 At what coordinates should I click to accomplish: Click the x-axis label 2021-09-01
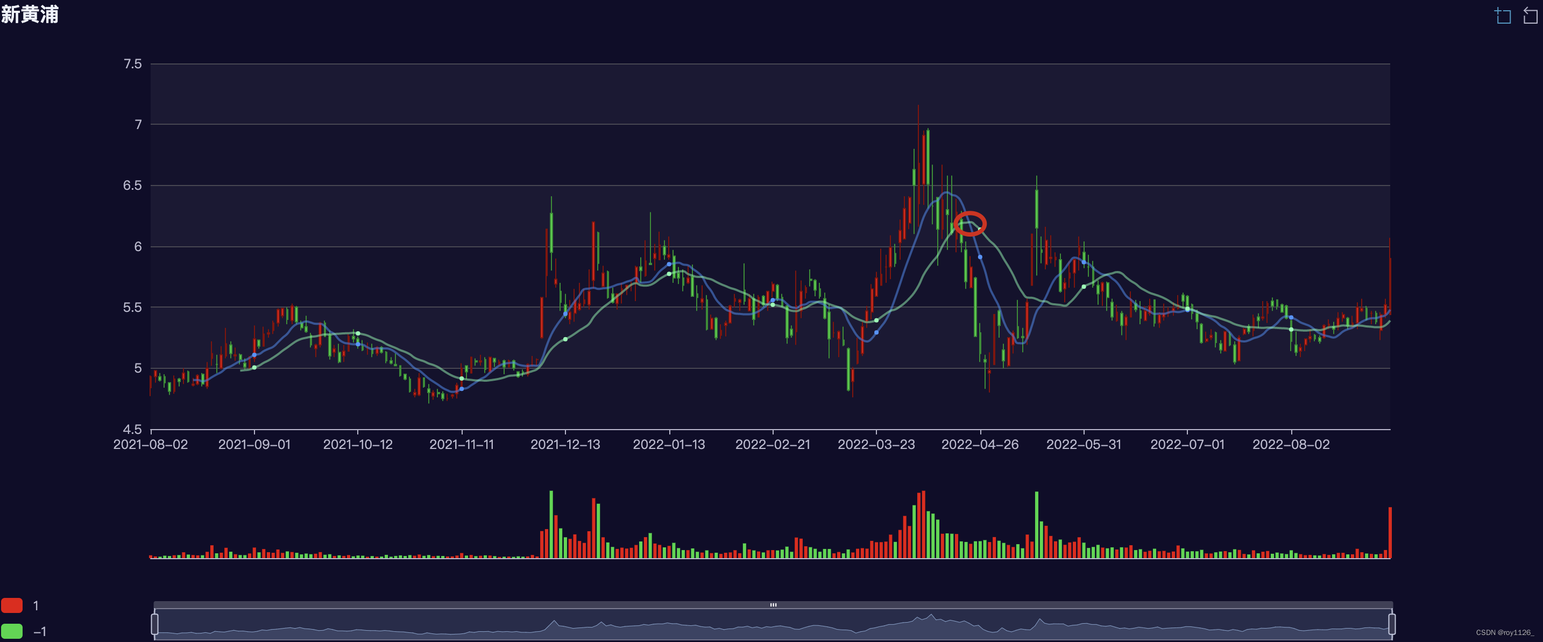pyautogui.click(x=254, y=444)
